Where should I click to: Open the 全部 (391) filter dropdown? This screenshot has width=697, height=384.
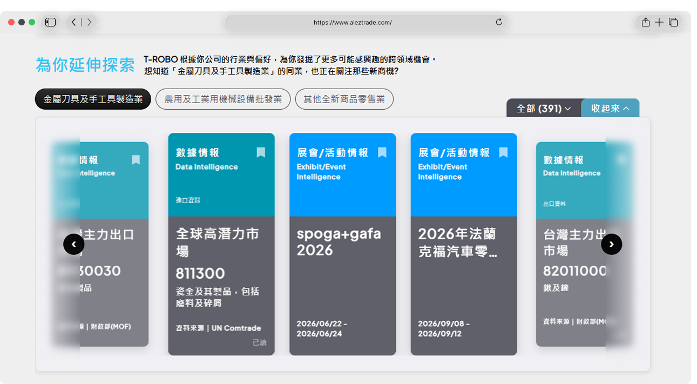tap(544, 109)
